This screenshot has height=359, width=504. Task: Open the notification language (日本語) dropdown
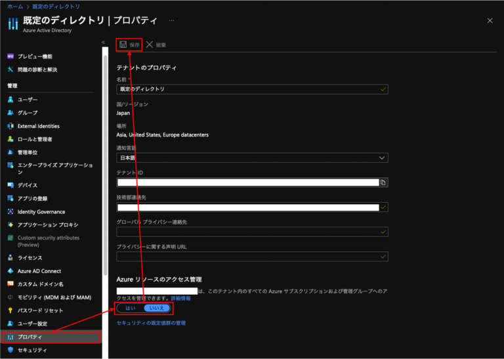tap(252, 158)
